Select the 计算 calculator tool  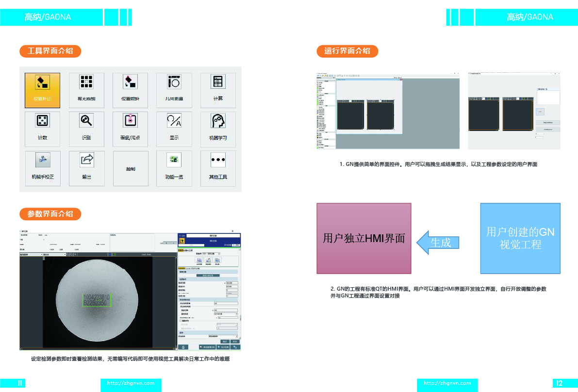coord(218,90)
